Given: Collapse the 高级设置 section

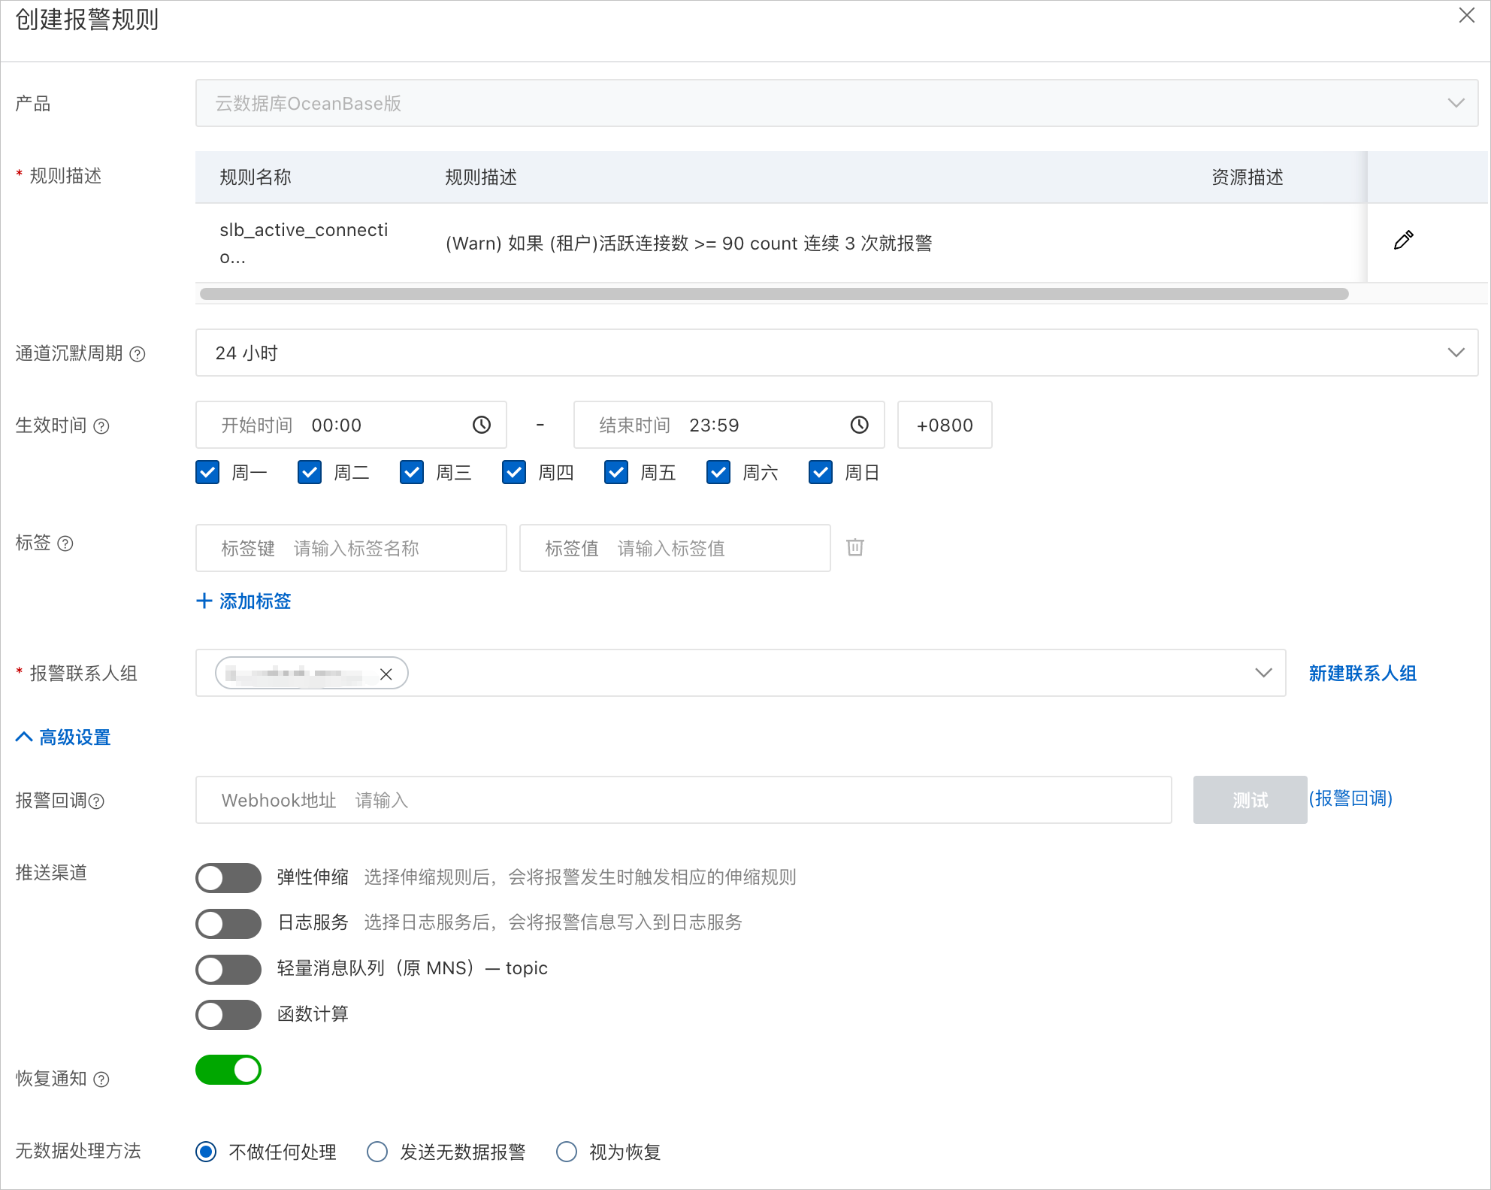Looking at the screenshot, I should coord(64,737).
